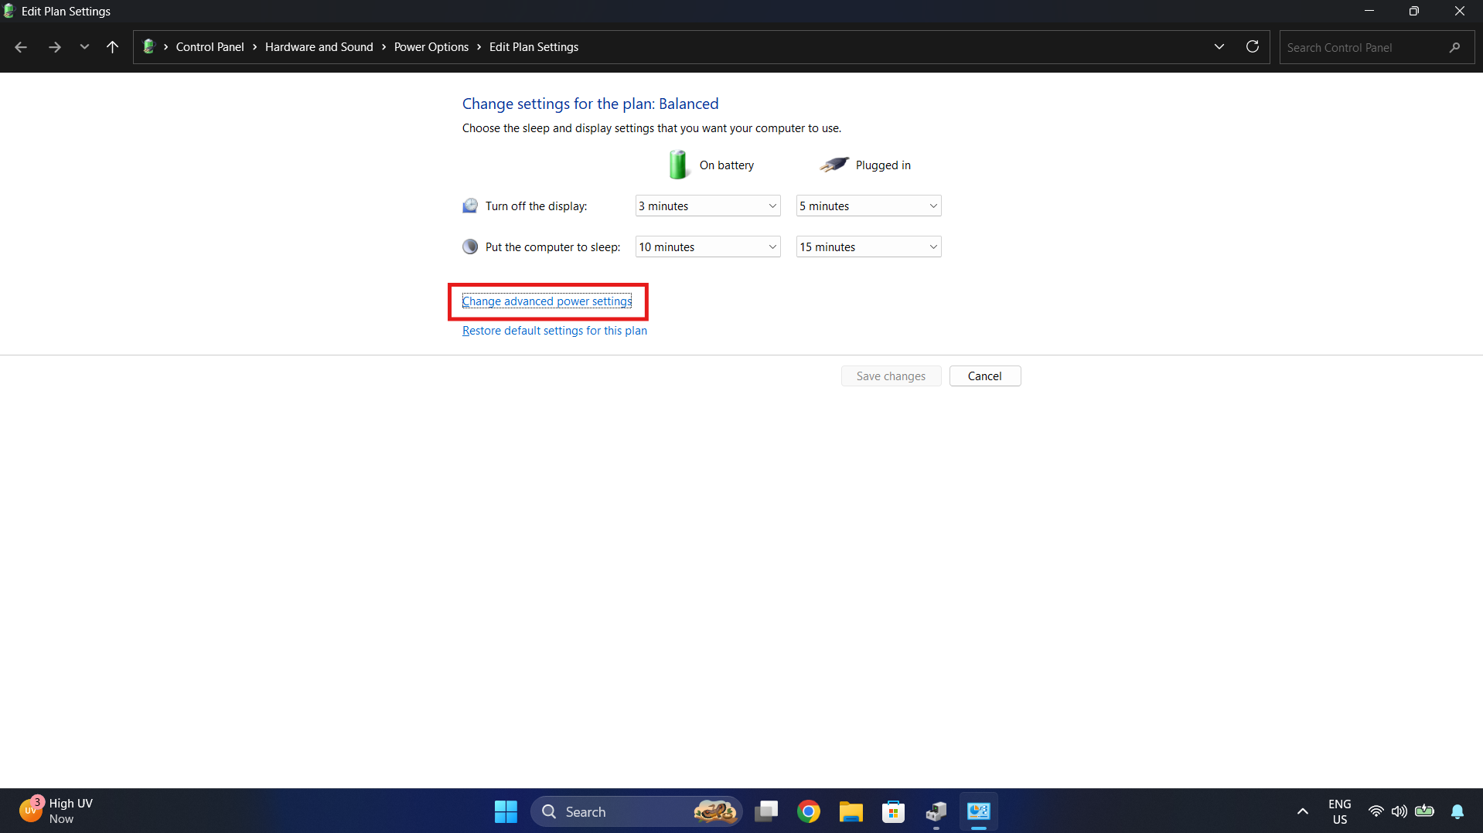Navigate to Power Options via breadcrumb
Screen dimensions: 1483x833
(431, 47)
